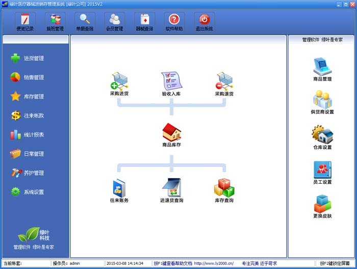Screen dimensions: 357x269
Task: Click 退出系统 power button
Action: coord(204,21)
